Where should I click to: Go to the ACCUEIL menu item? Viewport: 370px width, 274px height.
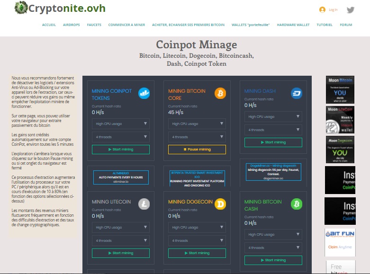tap(49, 25)
